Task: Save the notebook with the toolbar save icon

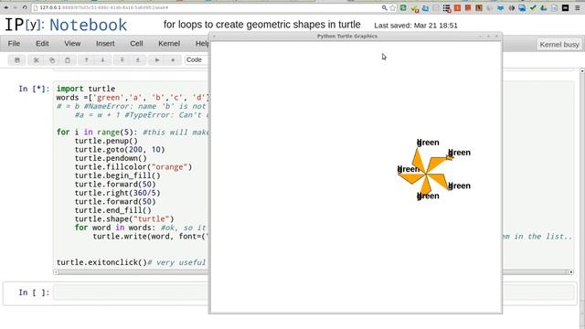Action: pos(17,60)
